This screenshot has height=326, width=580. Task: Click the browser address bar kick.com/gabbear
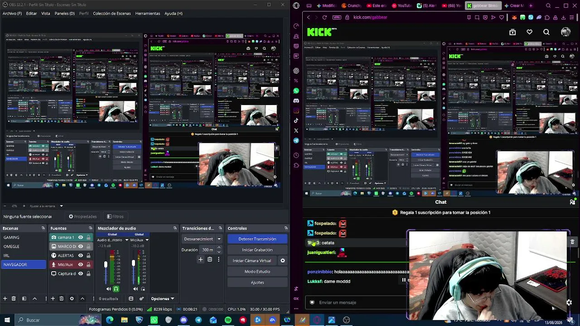[370, 17]
